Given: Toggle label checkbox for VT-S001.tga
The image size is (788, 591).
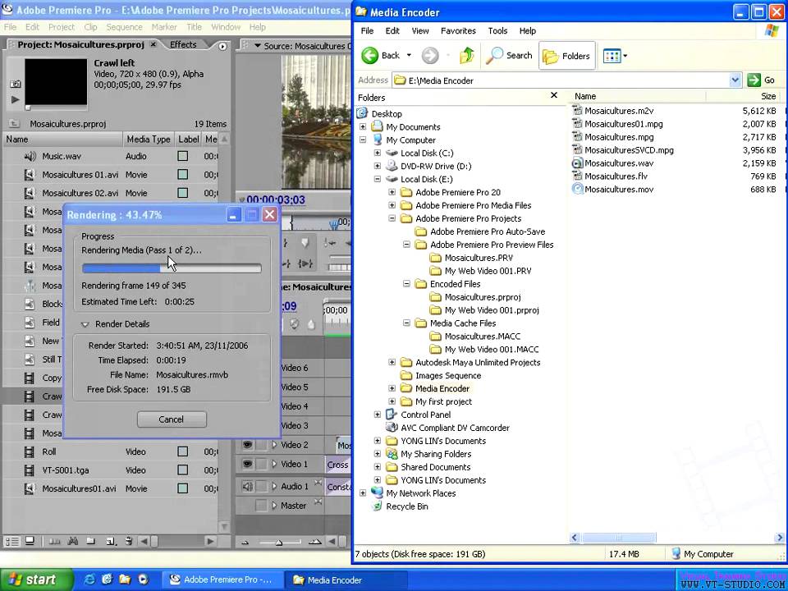Looking at the screenshot, I should (x=183, y=470).
